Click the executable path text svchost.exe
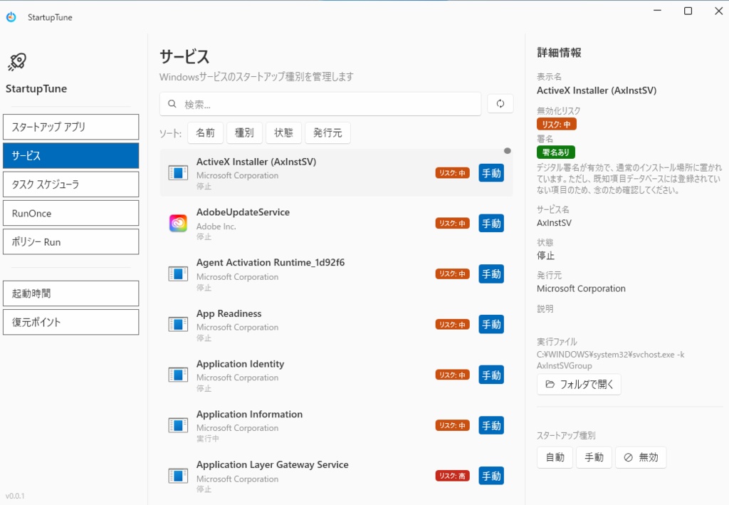The height and width of the screenshot is (505, 729). (610, 360)
